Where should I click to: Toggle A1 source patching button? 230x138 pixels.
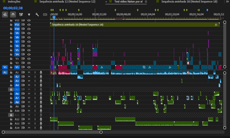[5, 72]
